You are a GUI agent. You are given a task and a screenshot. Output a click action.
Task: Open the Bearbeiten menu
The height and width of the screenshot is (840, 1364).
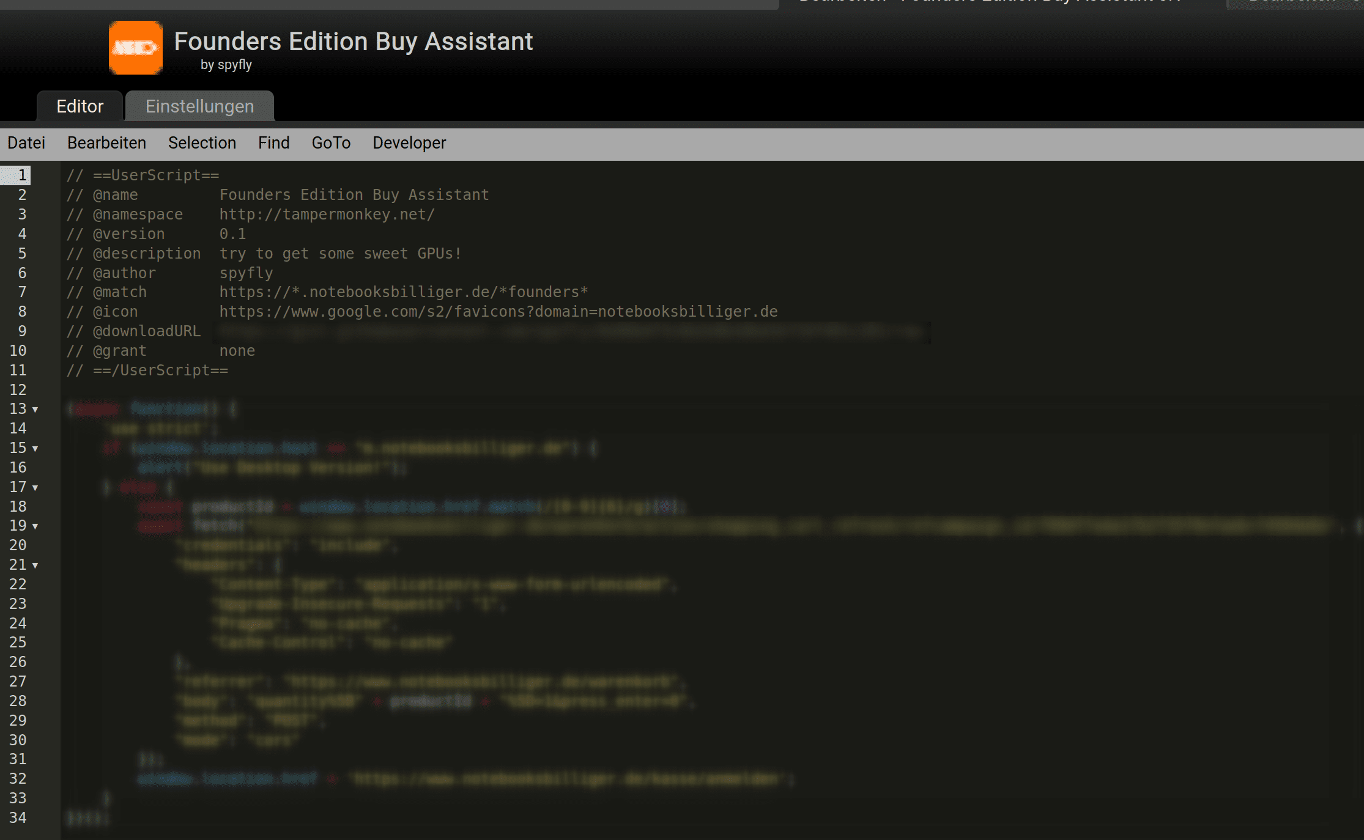(106, 142)
